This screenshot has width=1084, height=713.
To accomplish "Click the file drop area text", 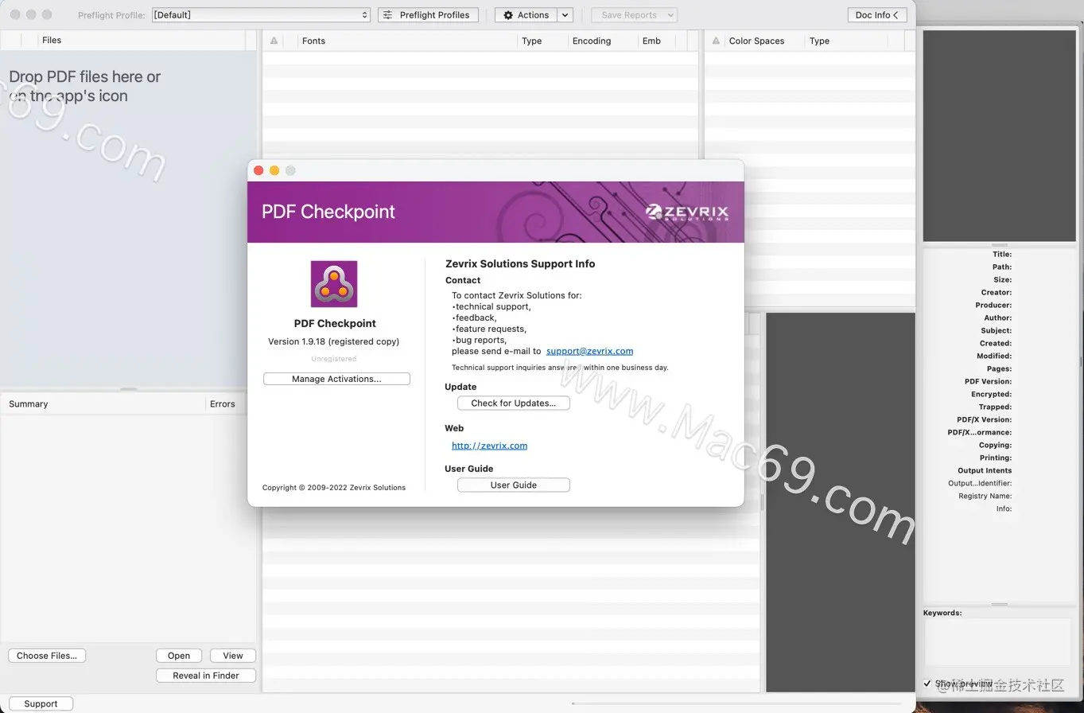I will [x=85, y=86].
